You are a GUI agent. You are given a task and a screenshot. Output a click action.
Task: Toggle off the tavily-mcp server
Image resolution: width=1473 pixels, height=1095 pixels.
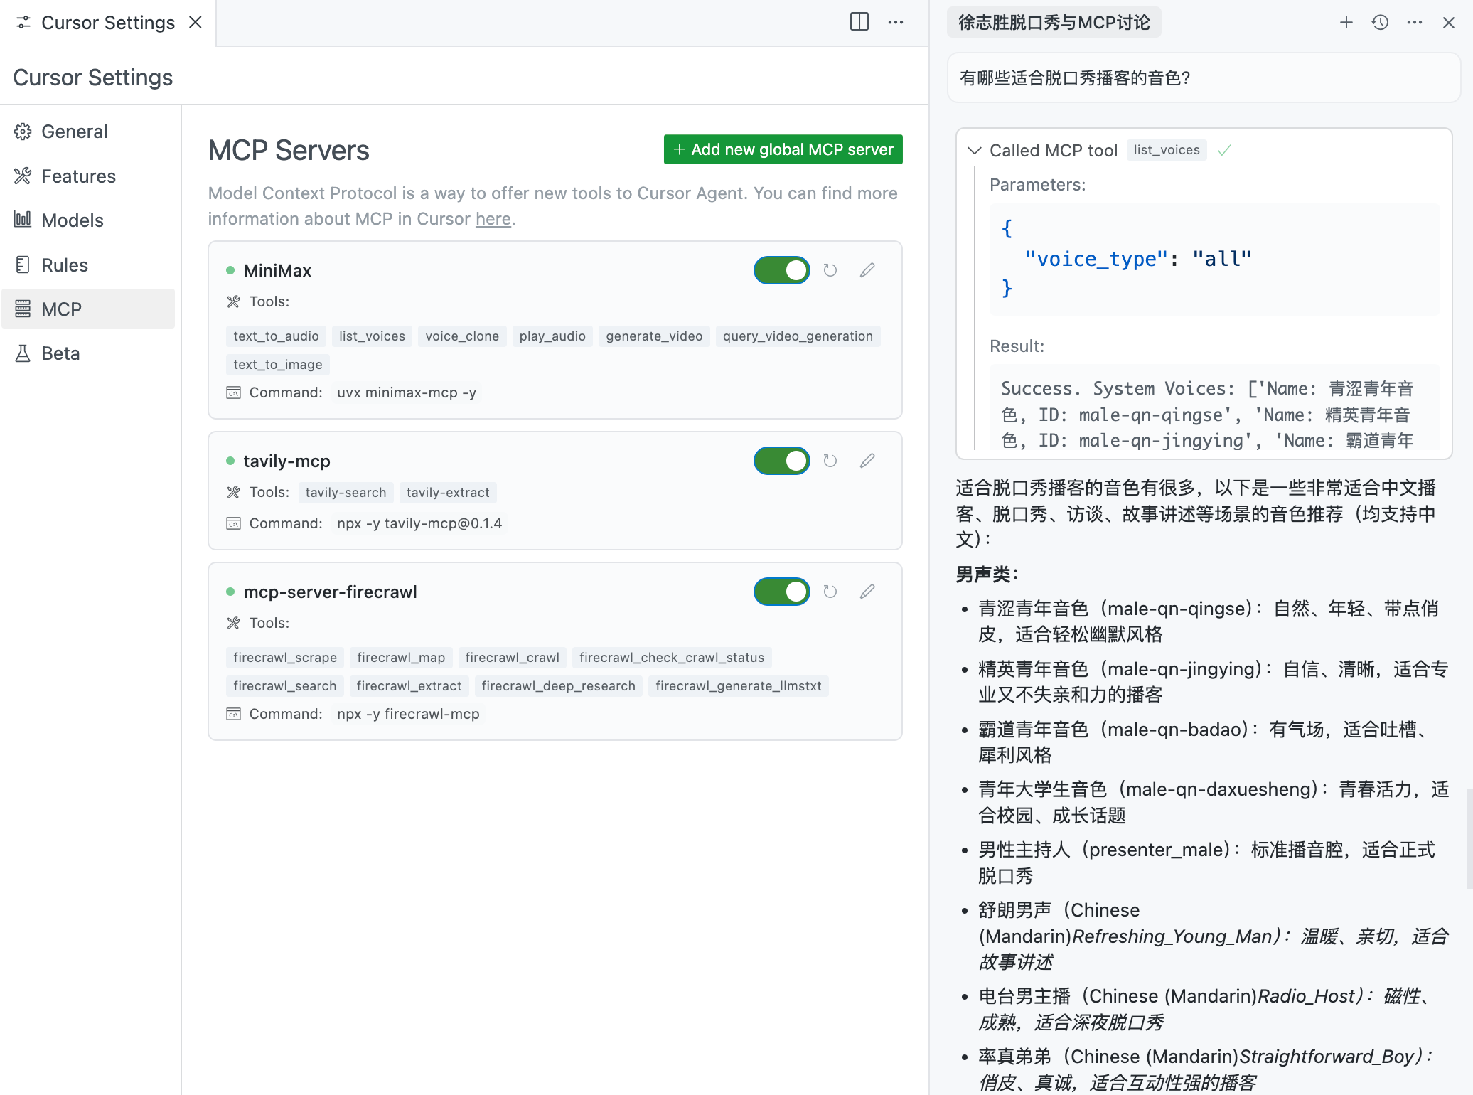coord(781,461)
